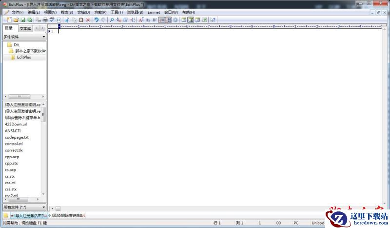Open the 工具(T) menu
390x228 pixels.
pyautogui.click(x=117, y=12)
